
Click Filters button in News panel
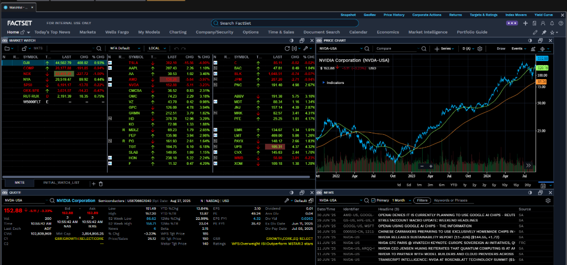pos(422,200)
